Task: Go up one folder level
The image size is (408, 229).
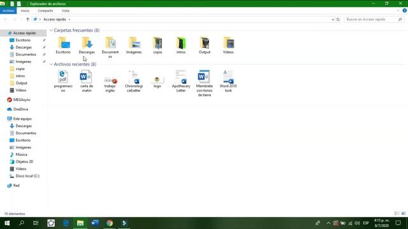Action: point(27,20)
